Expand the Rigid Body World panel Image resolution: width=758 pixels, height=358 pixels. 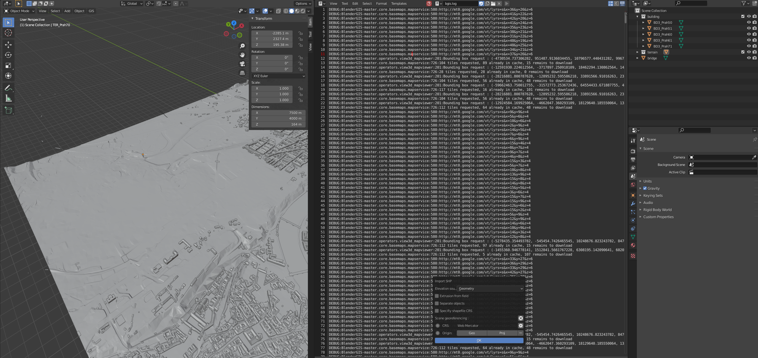pos(657,210)
